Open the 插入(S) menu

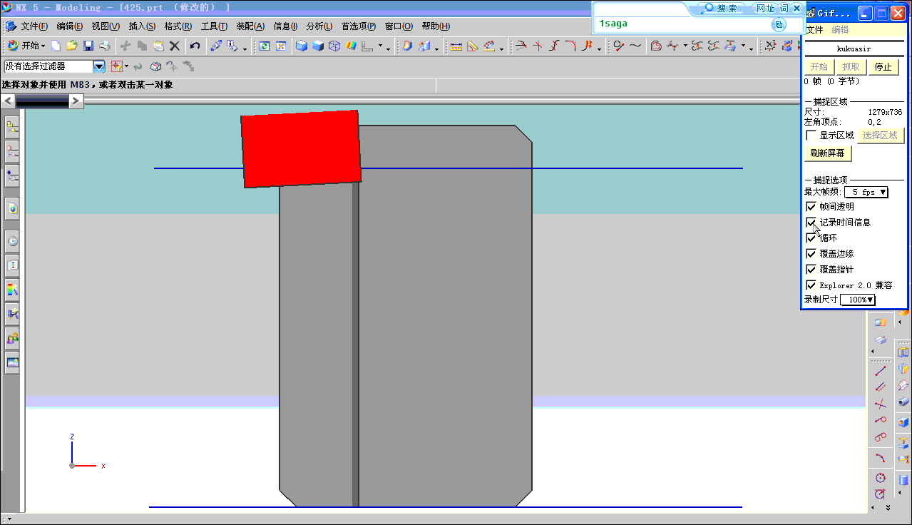point(142,26)
